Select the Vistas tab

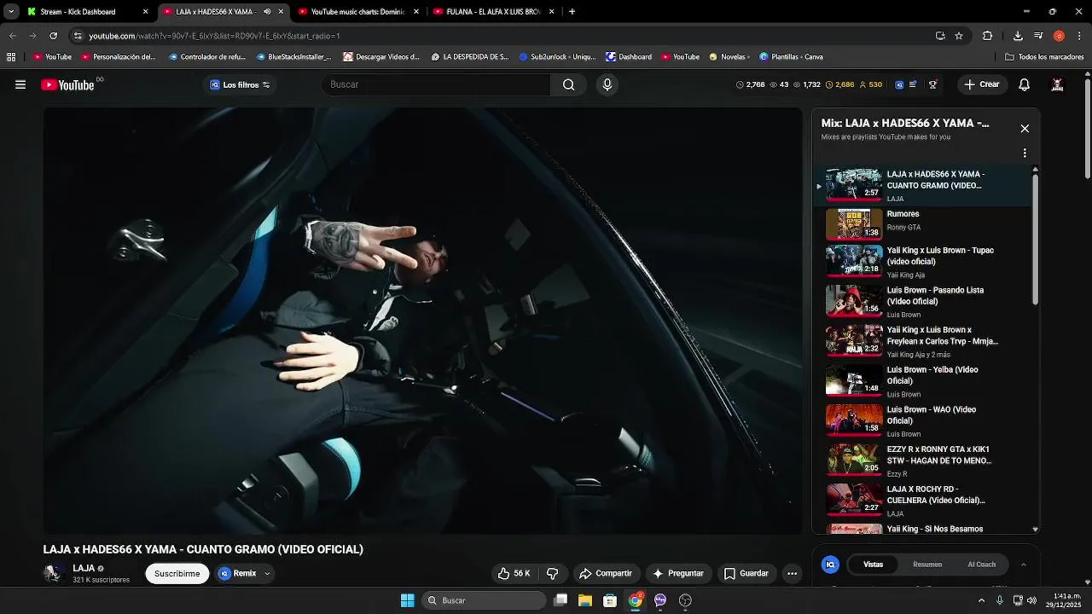873,565
